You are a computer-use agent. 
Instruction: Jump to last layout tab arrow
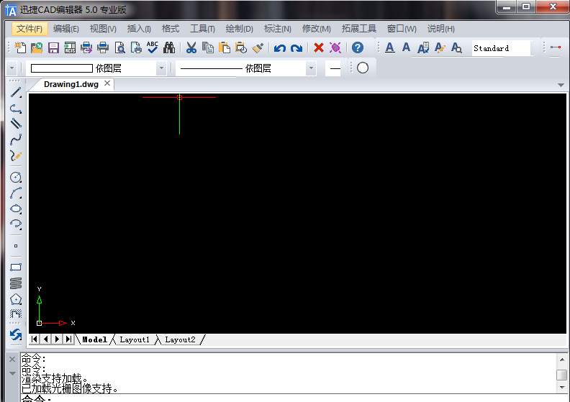[x=68, y=339]
